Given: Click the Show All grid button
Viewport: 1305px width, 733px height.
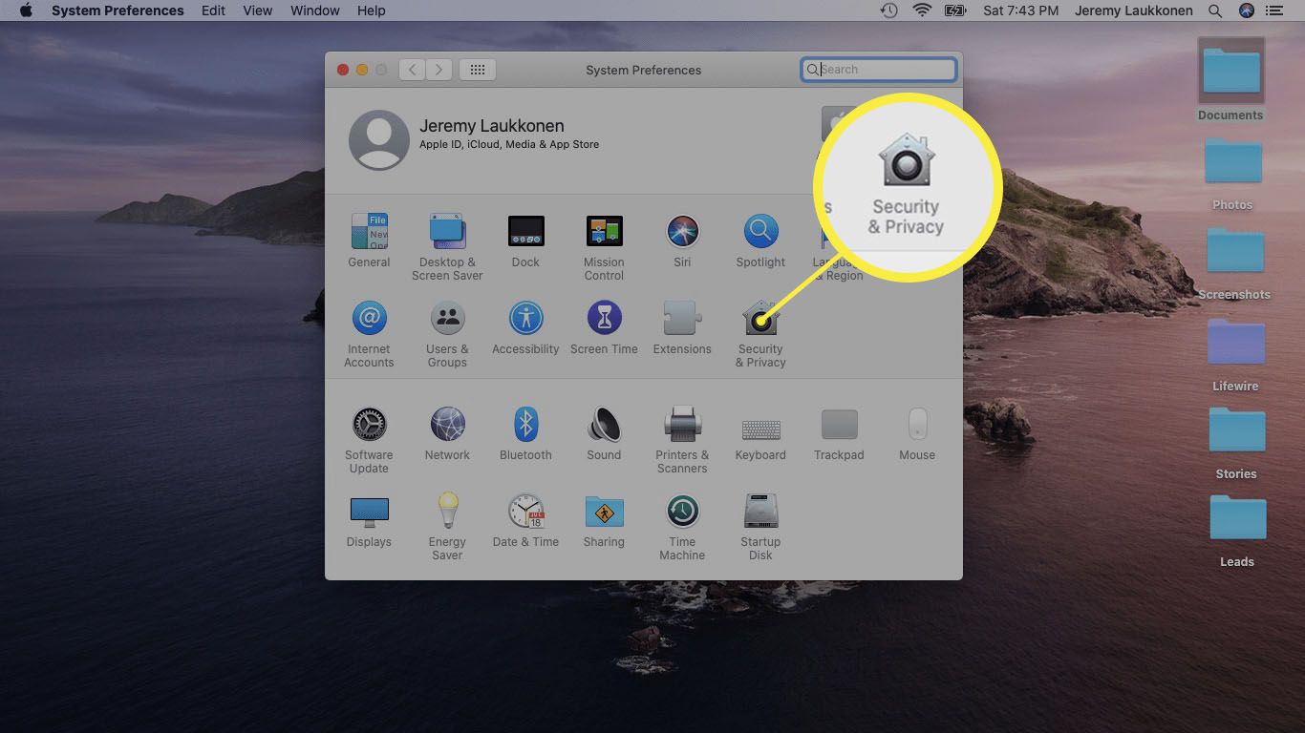Looking at the screenshot, I should point(478,70).
